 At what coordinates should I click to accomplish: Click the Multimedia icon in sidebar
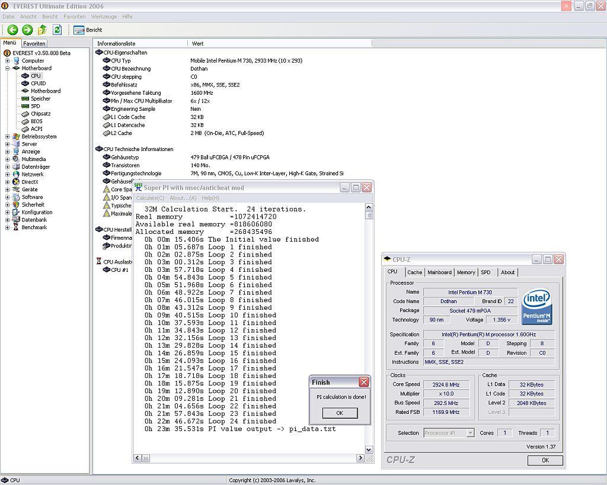click(x=16, y=159)
